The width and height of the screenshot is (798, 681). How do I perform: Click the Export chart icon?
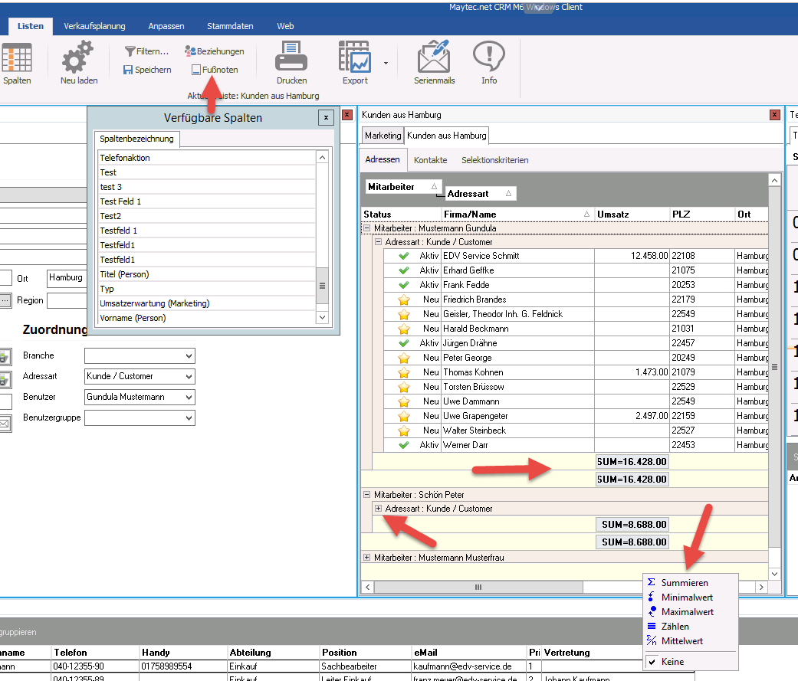pos(355,57)
